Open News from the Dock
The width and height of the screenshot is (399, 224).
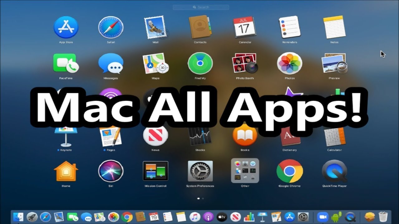point(235,217)
